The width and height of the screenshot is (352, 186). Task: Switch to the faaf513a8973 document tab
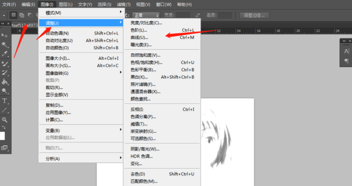point(25,25)
